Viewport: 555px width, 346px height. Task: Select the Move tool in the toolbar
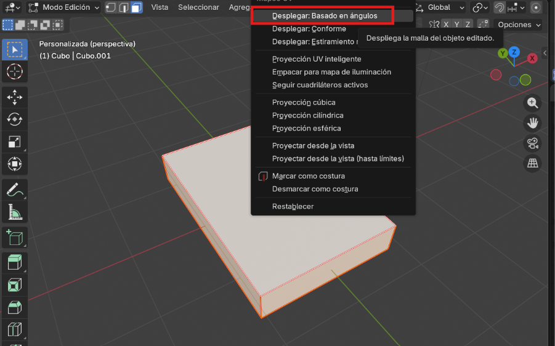click(14, 97)
